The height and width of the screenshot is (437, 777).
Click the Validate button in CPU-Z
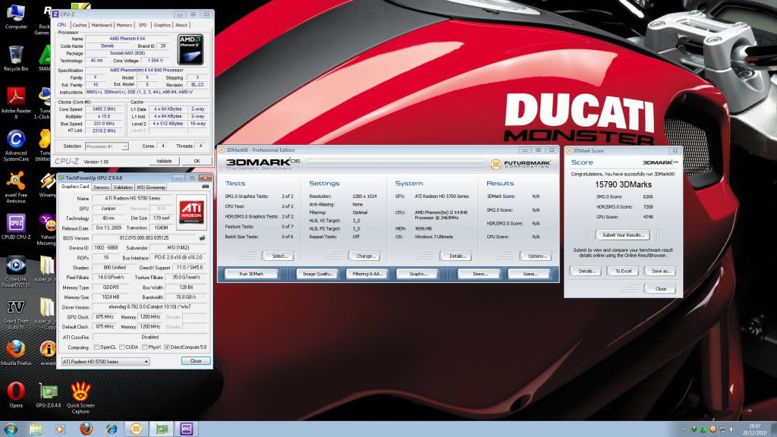[x=164, y=161]
